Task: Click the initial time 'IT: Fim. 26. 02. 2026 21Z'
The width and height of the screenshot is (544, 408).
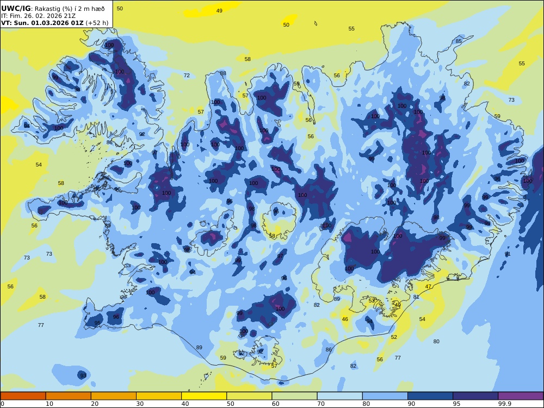Action: pyautogui.click(x=38, y=16)
